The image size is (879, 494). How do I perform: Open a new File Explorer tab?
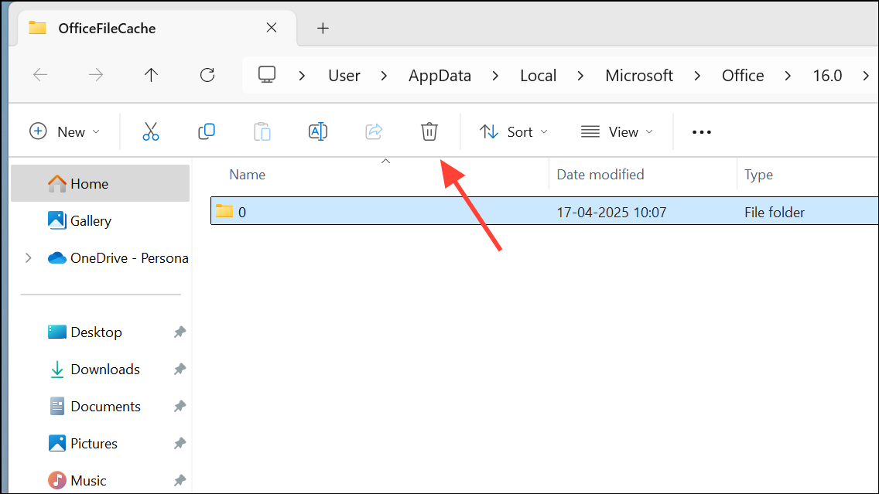coord(323,28)
